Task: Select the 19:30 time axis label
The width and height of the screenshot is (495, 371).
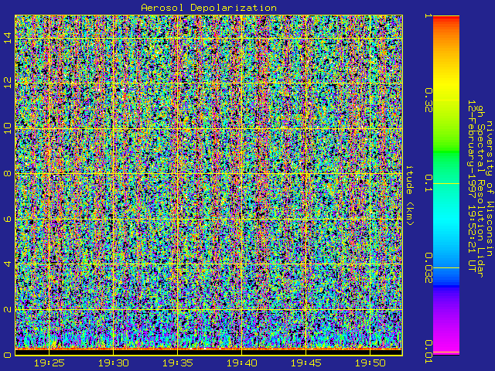Action: (114, 363)
